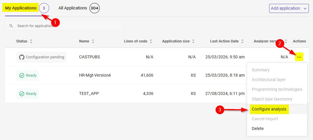Screen dimensions: 313x140
Task: Choose Delete in the actions menu
Action: (258, 129)
